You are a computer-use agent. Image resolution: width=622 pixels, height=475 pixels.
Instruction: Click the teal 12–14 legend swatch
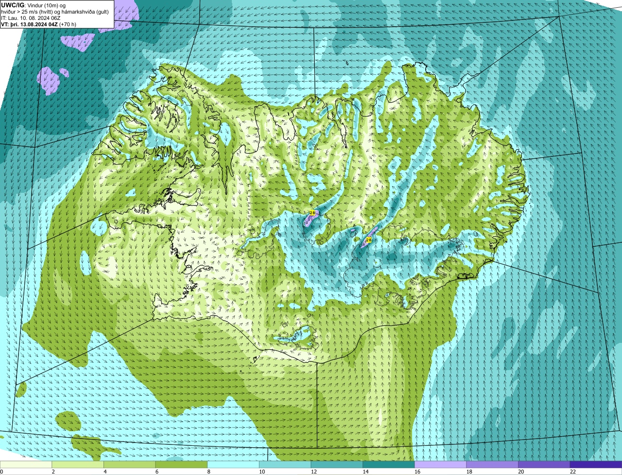coord(337,464)
